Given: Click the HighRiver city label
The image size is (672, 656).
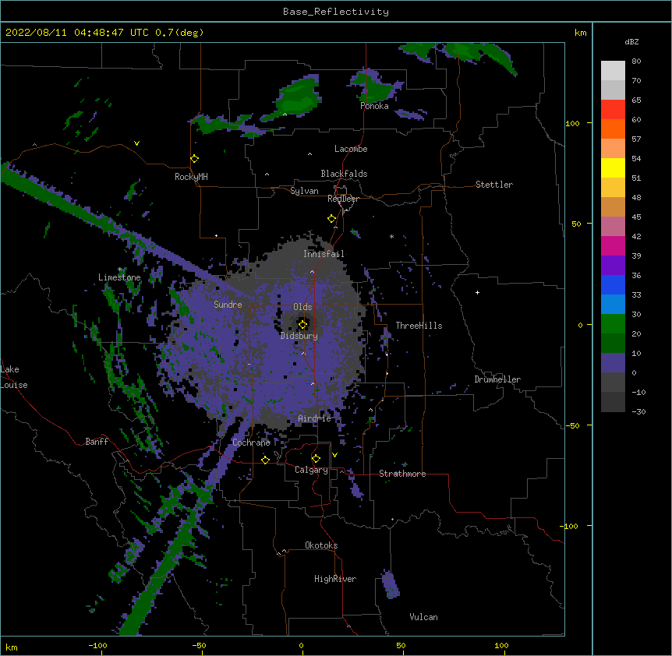Looking at the screenshot, I should (x=335, y=579).
